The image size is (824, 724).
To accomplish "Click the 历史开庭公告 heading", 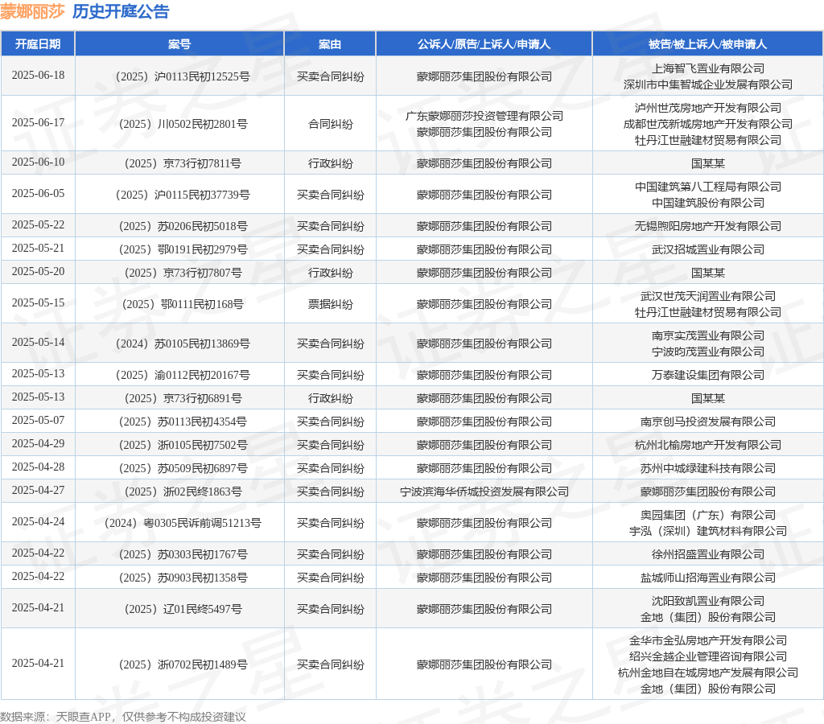I will coord(121,11).
